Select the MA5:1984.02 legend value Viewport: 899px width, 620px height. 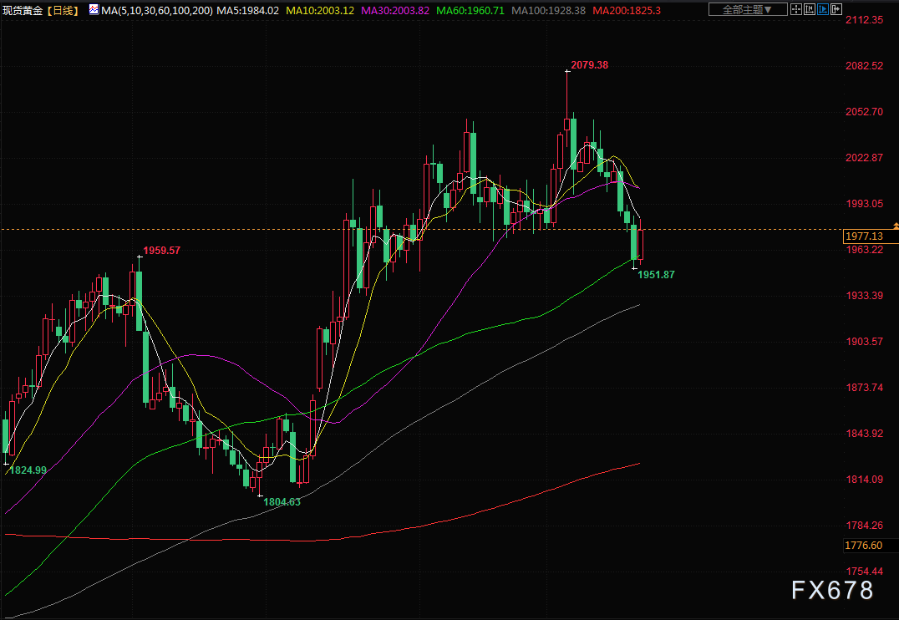(x=248, y=11)
